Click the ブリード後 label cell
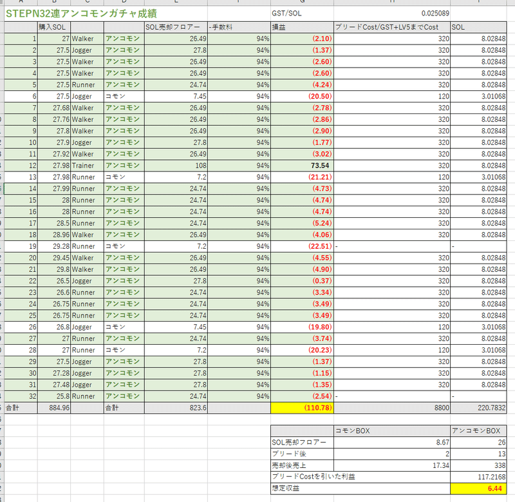The width and height of the screenshot is (515, 502). click(x=302, y=454)
